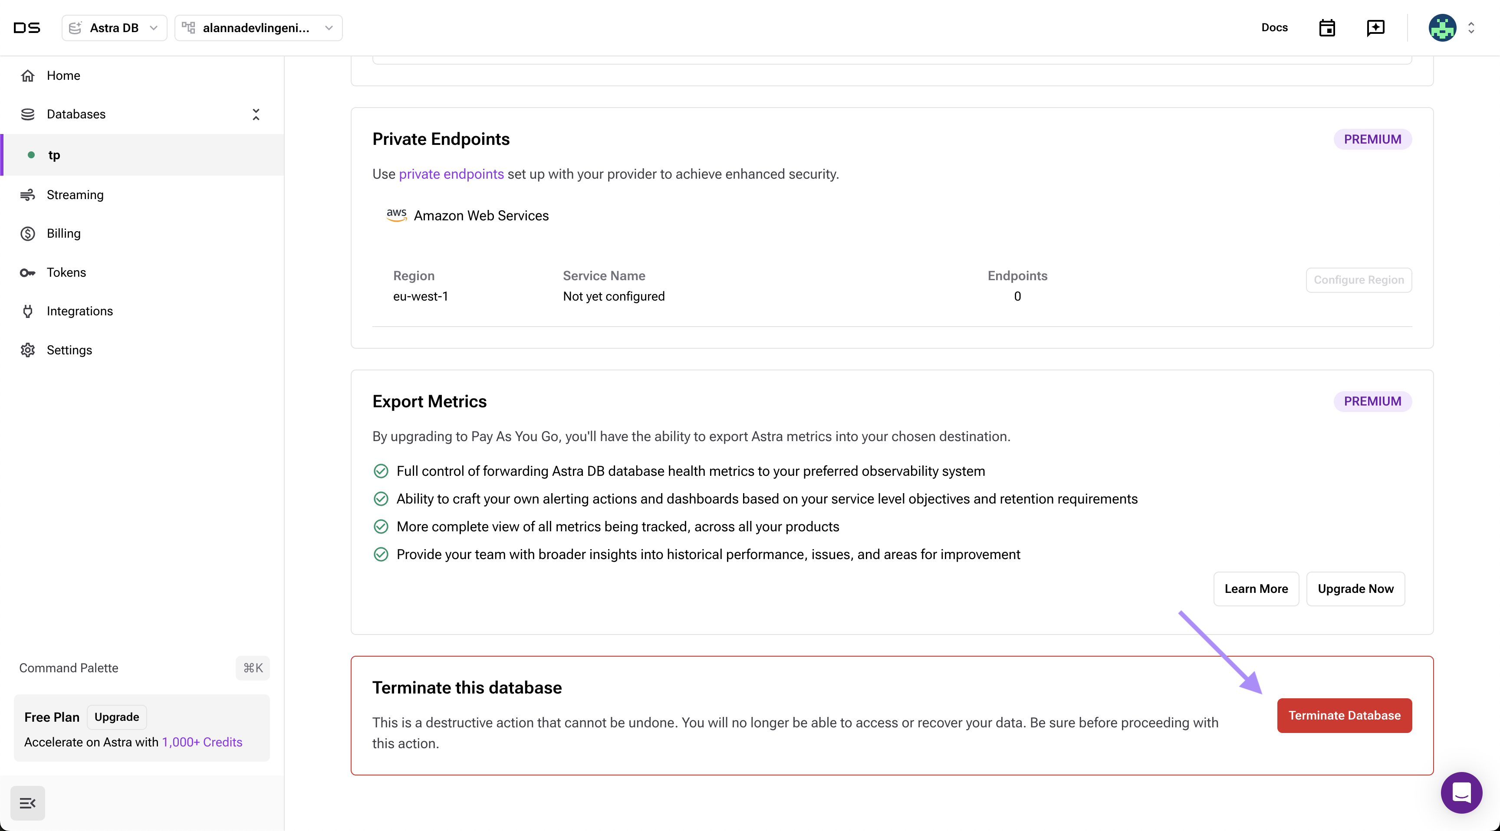Open the support chat bubble

pyautogui.click(x=1461, y=792)
